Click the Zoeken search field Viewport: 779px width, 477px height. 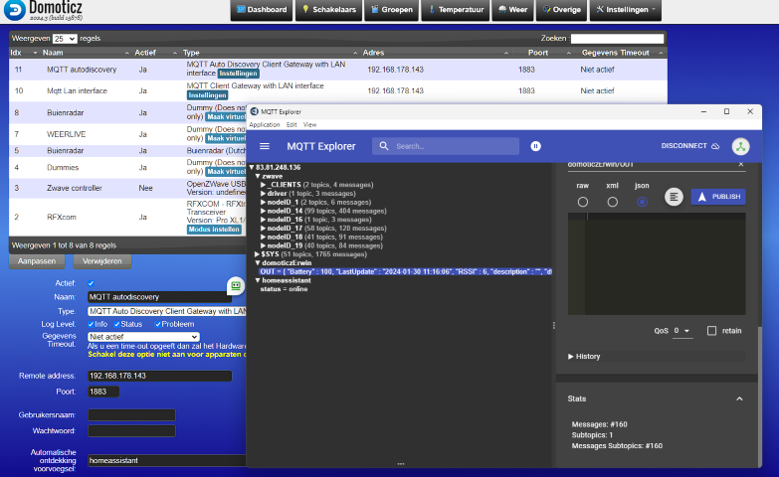point(617,39)
